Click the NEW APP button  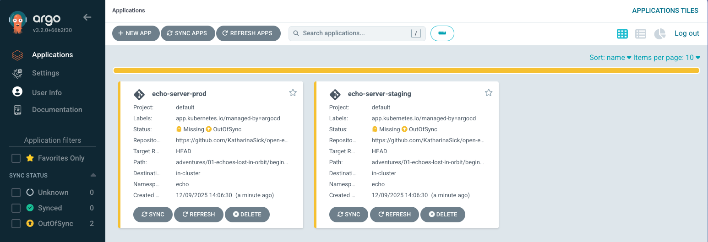pyautogui.click(x=136, y=33)
